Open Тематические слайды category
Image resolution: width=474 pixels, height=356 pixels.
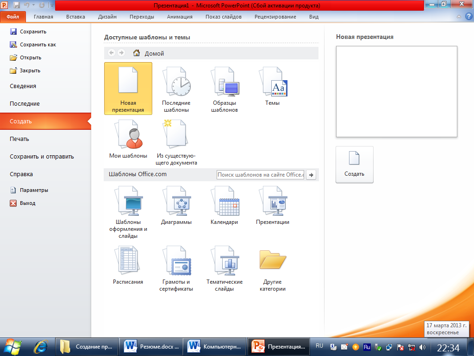tap(225, 268)
